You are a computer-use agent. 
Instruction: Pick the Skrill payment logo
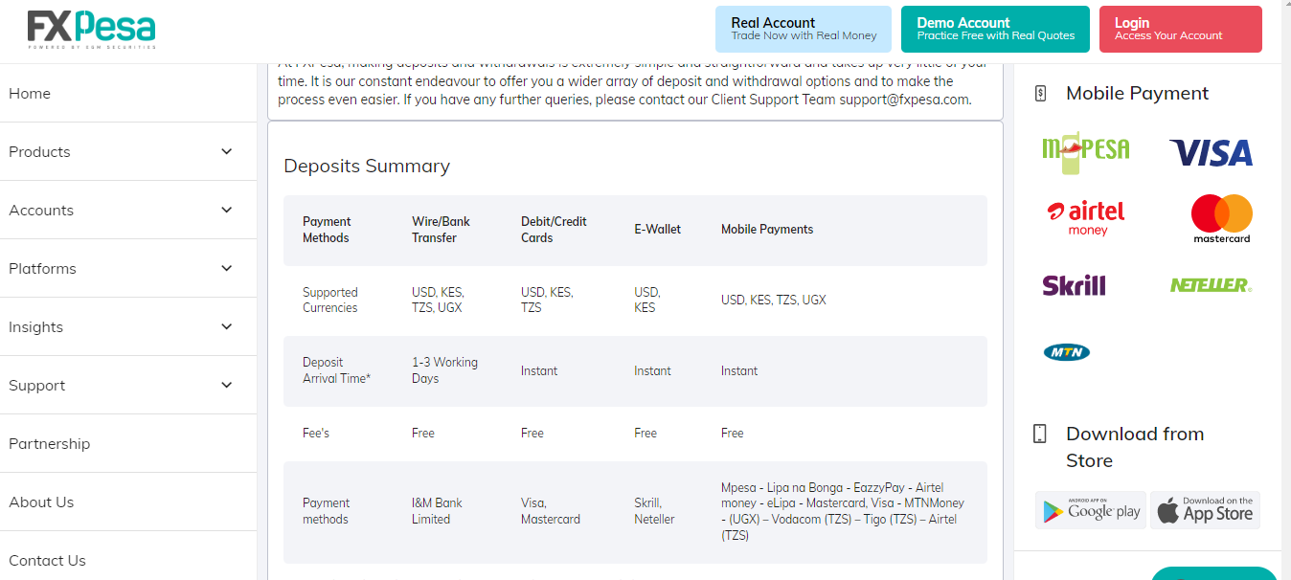pyautogui.click(x=1074, y=285)
